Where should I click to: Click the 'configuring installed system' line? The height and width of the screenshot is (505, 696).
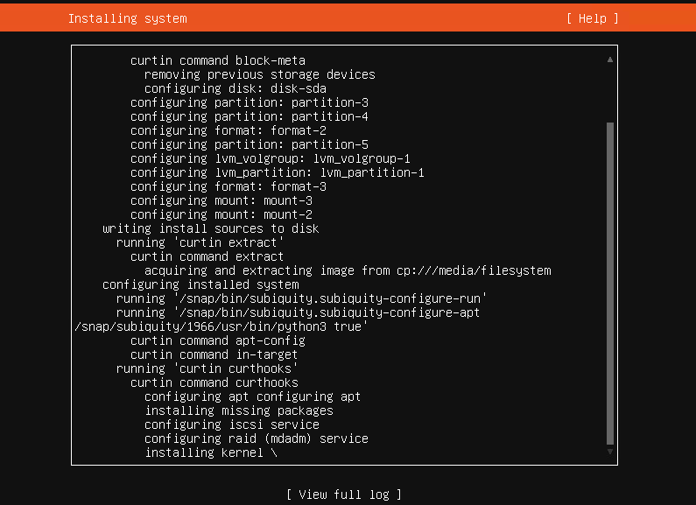click(x=200, y=284)
